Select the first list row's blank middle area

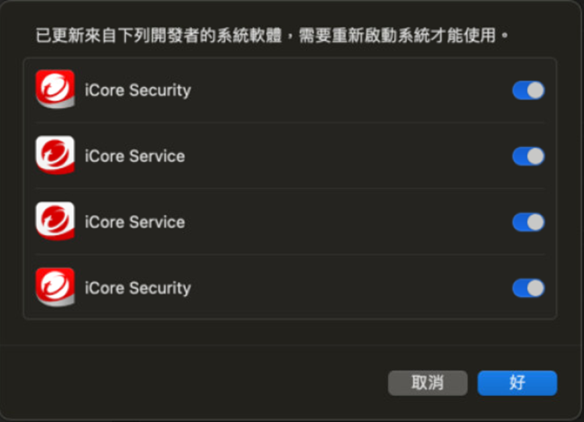point(349,90)
